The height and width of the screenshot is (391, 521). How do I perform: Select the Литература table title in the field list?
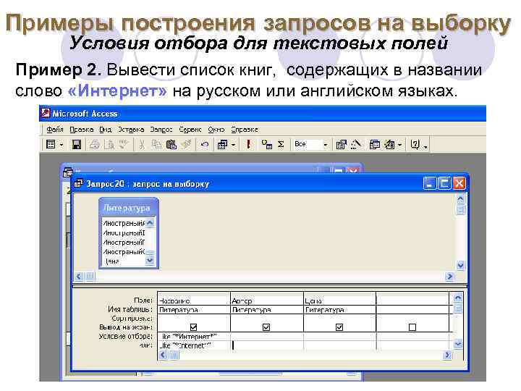pos(127,208)
